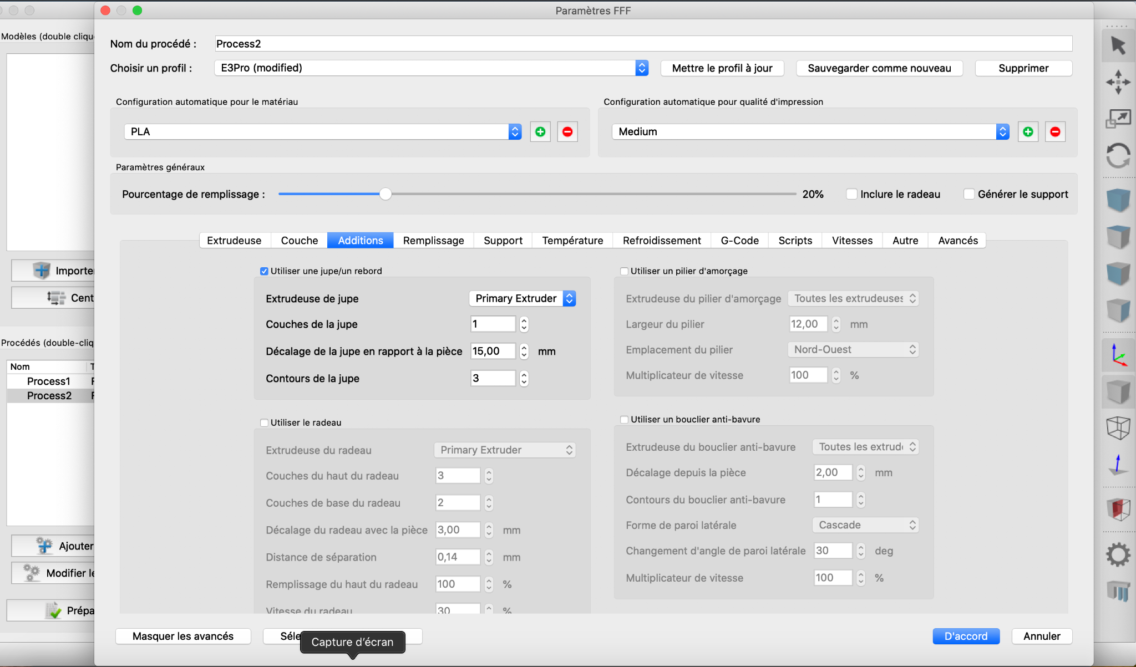Click the D'accord button

(965, 636)
